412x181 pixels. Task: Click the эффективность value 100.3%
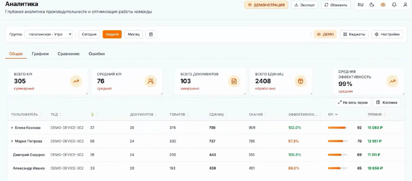295,155
